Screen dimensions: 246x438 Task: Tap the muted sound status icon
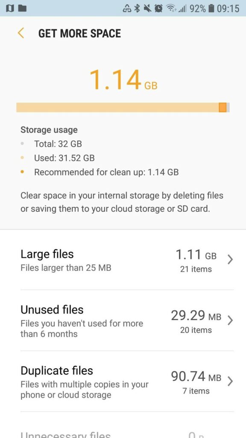[147, 9]
